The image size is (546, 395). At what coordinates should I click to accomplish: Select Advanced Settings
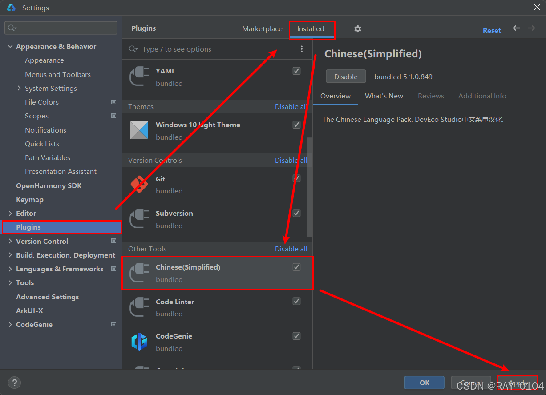coord(47,297)
